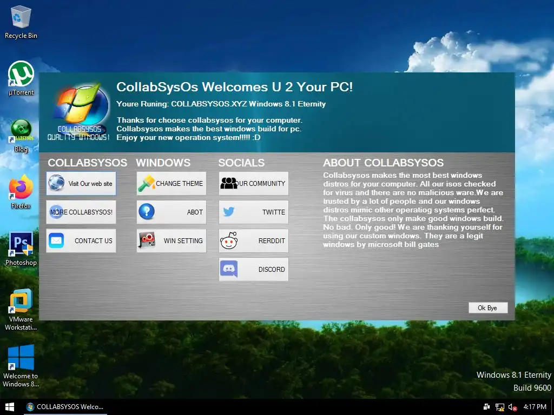Open the Blog desktop shortcut
Viewport: 554px width, 415px height.
tap(21, 136)
